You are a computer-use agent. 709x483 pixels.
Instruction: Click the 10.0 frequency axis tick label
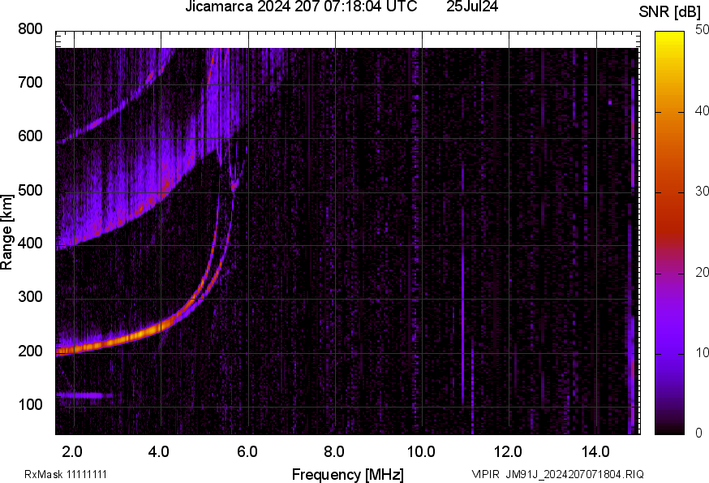(x=422, y=451)
